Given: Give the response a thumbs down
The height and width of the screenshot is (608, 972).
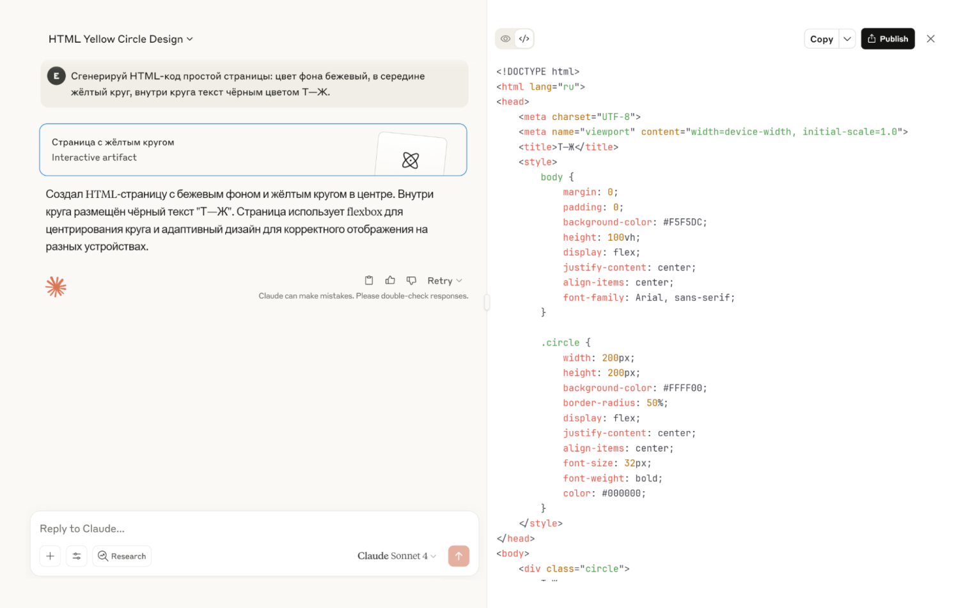Looking at the screenshot, I should [x=411, y=280].
